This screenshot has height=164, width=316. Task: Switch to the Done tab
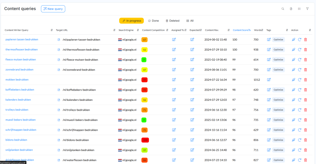tap(153, 21)
